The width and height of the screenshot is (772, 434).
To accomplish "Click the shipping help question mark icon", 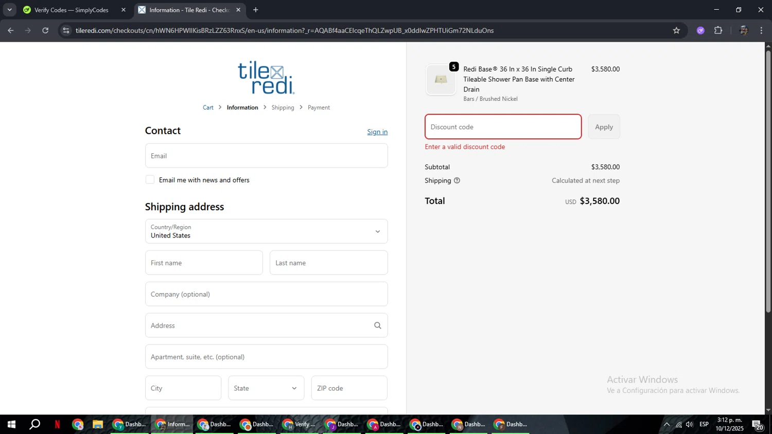I will click(x=457, y=180).
